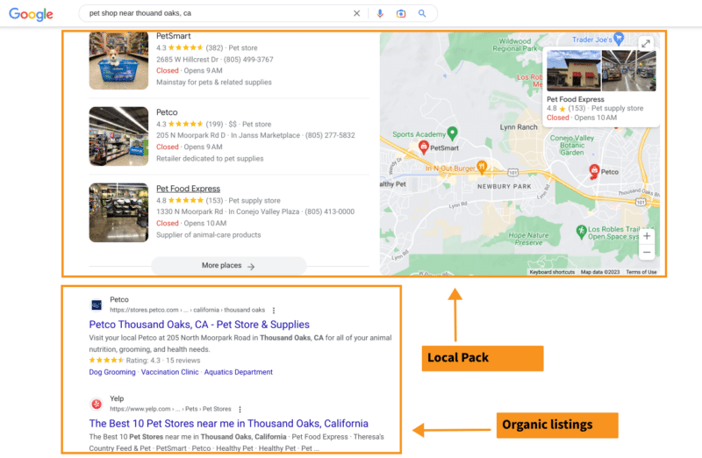Click the More places button
This screenshot has width=702, height=458.
point(229,266)
